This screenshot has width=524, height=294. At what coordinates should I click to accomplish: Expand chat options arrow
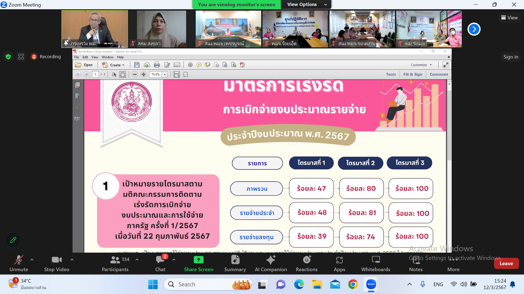pyautogui.click(x=174, y=260)
